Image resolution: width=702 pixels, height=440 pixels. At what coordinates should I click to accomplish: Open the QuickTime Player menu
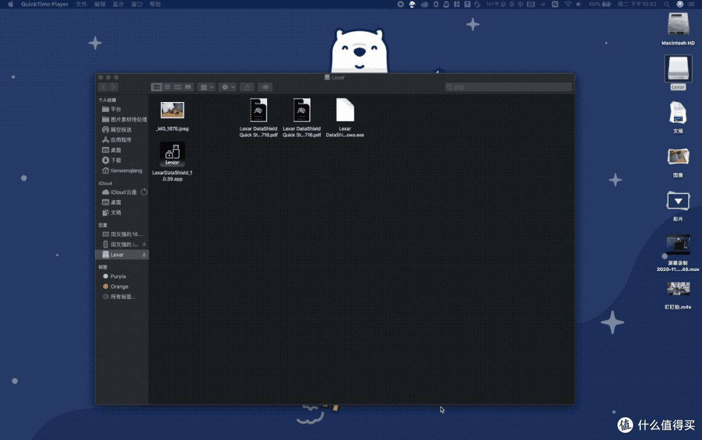[x=45, y=4]
